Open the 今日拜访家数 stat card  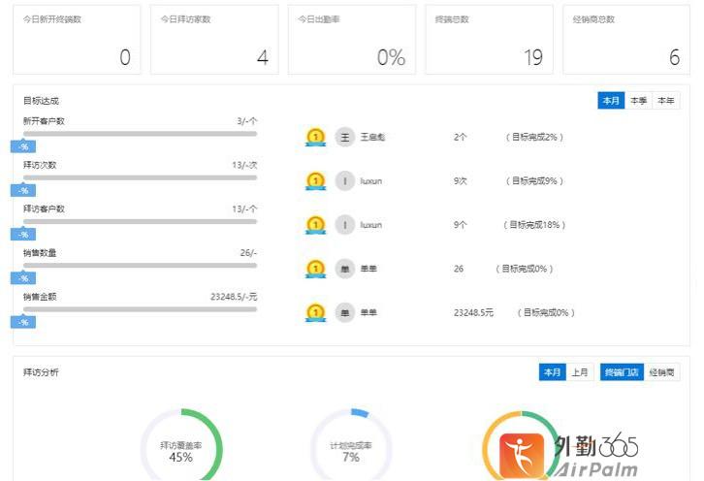tap(214, 41)
